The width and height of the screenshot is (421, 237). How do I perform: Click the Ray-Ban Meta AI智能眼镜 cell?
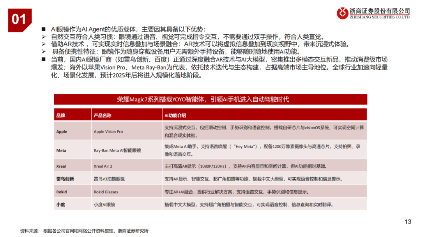pos(127,150)
